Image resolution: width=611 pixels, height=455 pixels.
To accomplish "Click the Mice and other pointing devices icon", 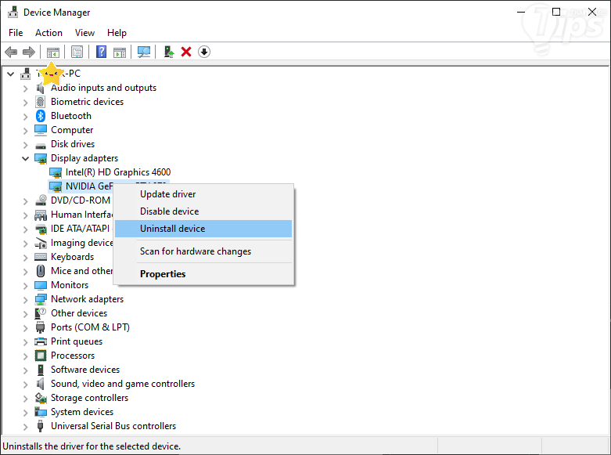I will [41, 271].
